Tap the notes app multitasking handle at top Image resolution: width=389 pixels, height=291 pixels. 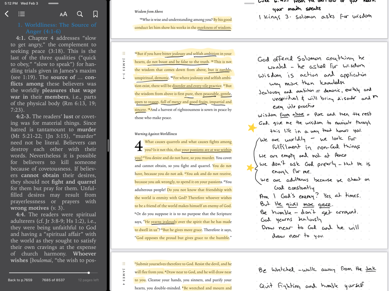(x=249, y=3)
